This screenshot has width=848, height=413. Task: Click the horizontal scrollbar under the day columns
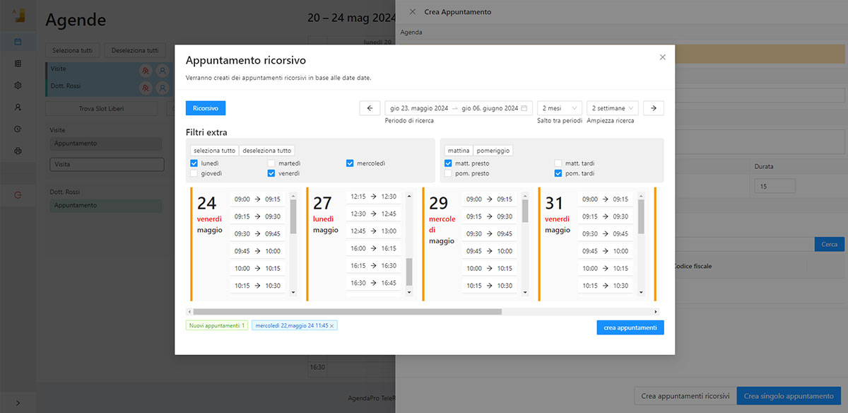(347, 311)
